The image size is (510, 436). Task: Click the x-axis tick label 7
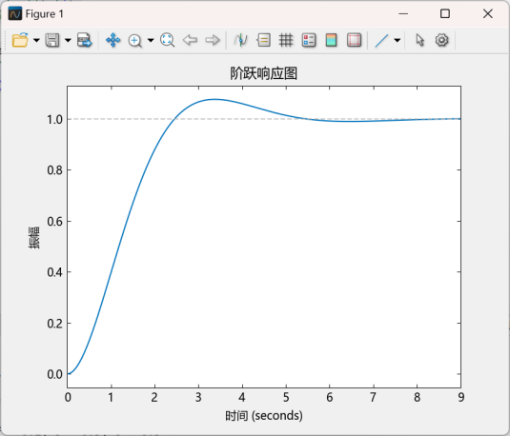[374, 397]
